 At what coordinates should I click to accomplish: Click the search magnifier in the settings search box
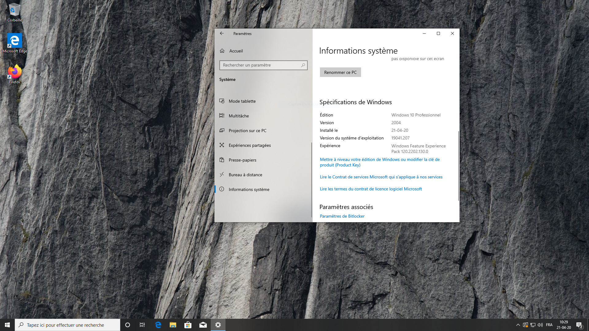coord(303,65)
